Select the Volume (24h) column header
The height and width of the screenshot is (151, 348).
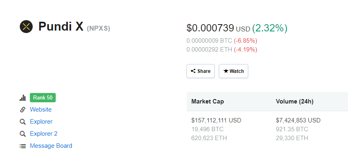tap(295, 101)
